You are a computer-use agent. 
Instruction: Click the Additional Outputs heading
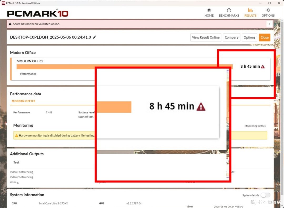tap(27, 154)
